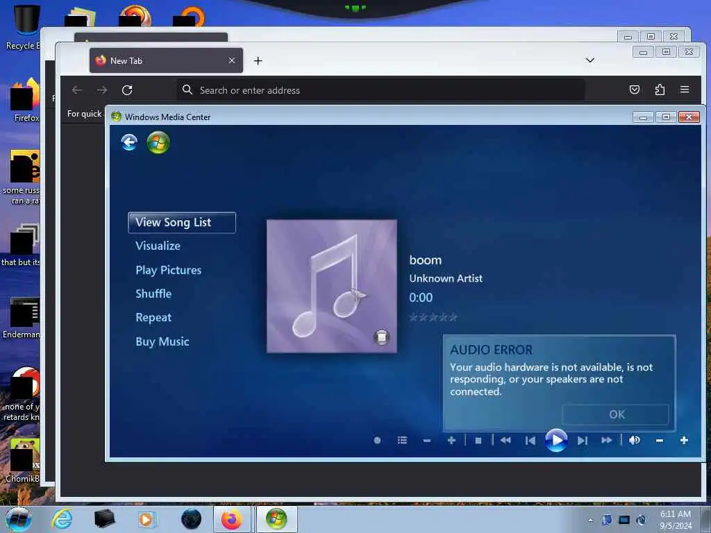Reload the Firefox page
711x533 pixels.
(127, 90)
